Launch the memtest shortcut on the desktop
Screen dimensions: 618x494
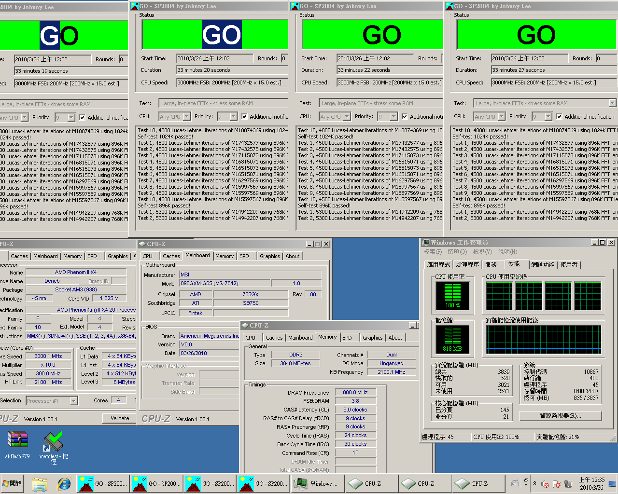(x=54, y=447)
